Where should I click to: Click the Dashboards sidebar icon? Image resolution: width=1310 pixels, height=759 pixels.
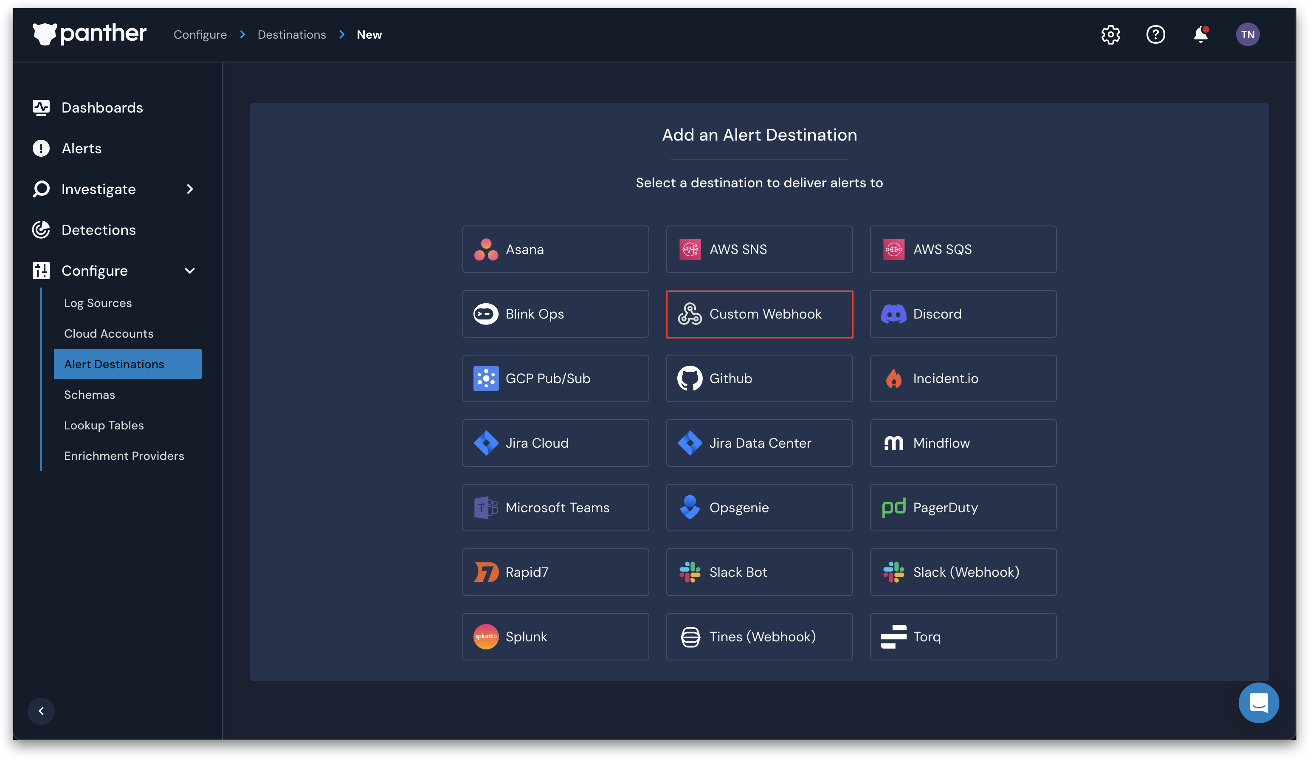[x=41, y=107]
